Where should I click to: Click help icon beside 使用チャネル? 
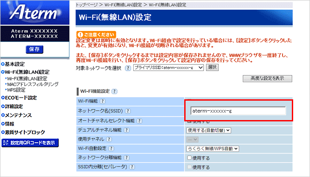point(108,139)
